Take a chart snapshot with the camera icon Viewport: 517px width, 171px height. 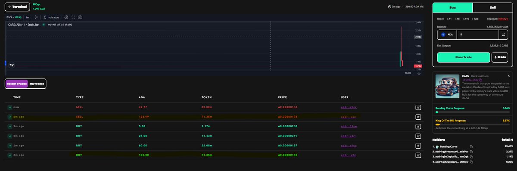tap(80, 17)
